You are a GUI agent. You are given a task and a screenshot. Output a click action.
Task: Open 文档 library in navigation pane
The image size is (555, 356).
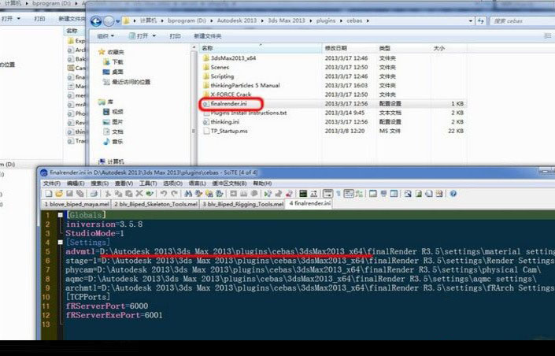[x=113, y=132]
